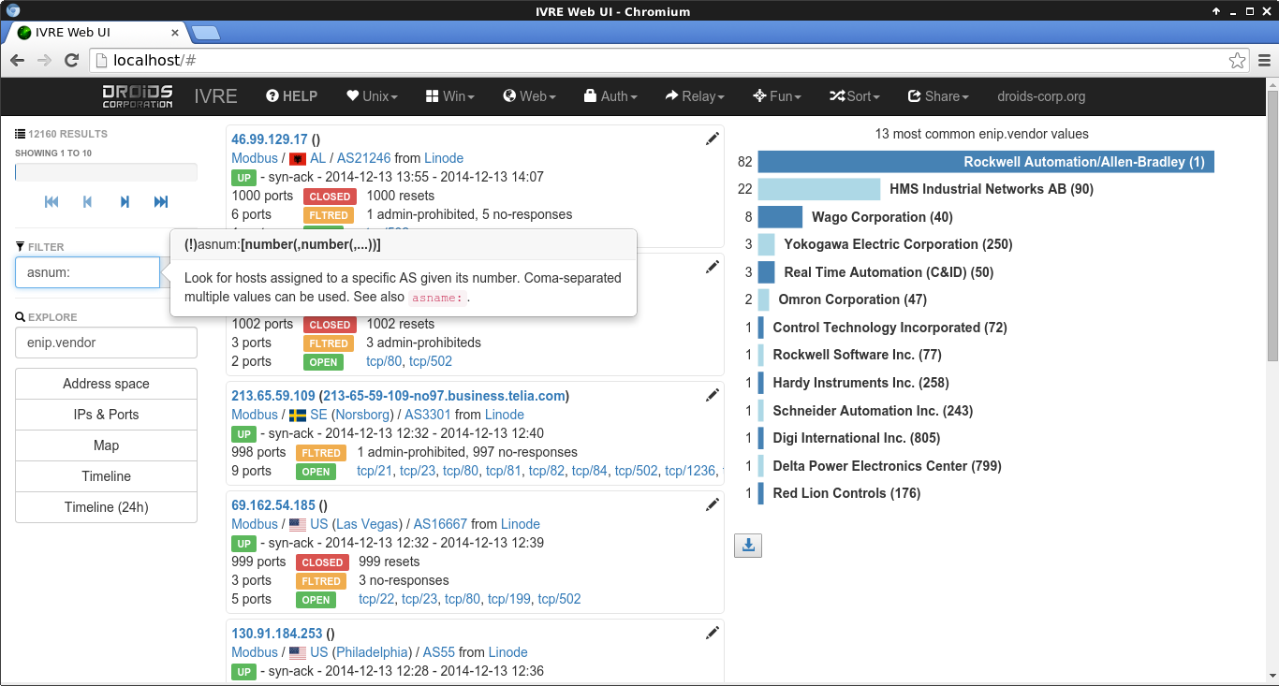Visit droids-corp.org from the navbar

[1041, 96]
